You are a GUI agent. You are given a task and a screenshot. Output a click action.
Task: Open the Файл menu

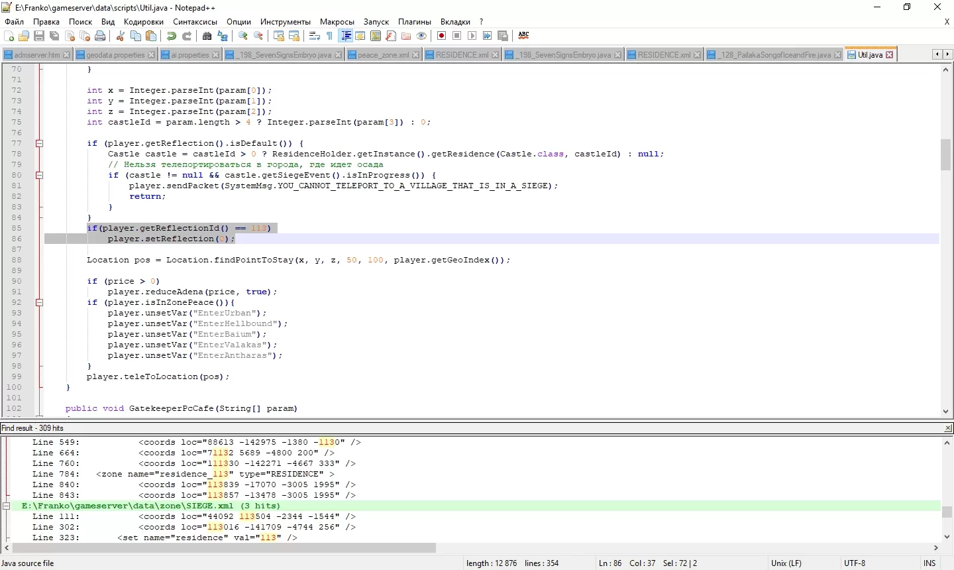(14, 22)
